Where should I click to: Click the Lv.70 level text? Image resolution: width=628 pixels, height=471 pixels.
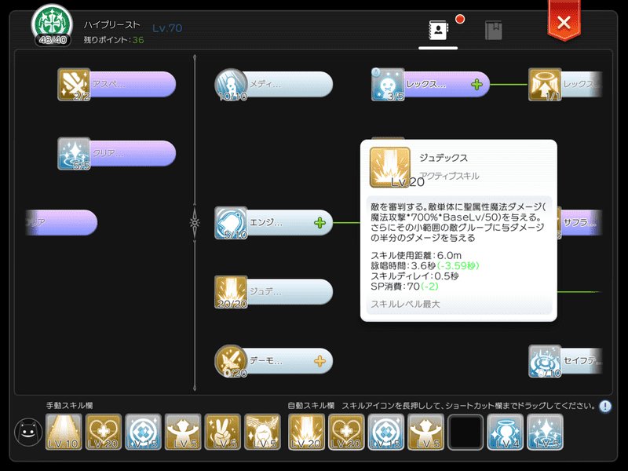pos(167,28)
